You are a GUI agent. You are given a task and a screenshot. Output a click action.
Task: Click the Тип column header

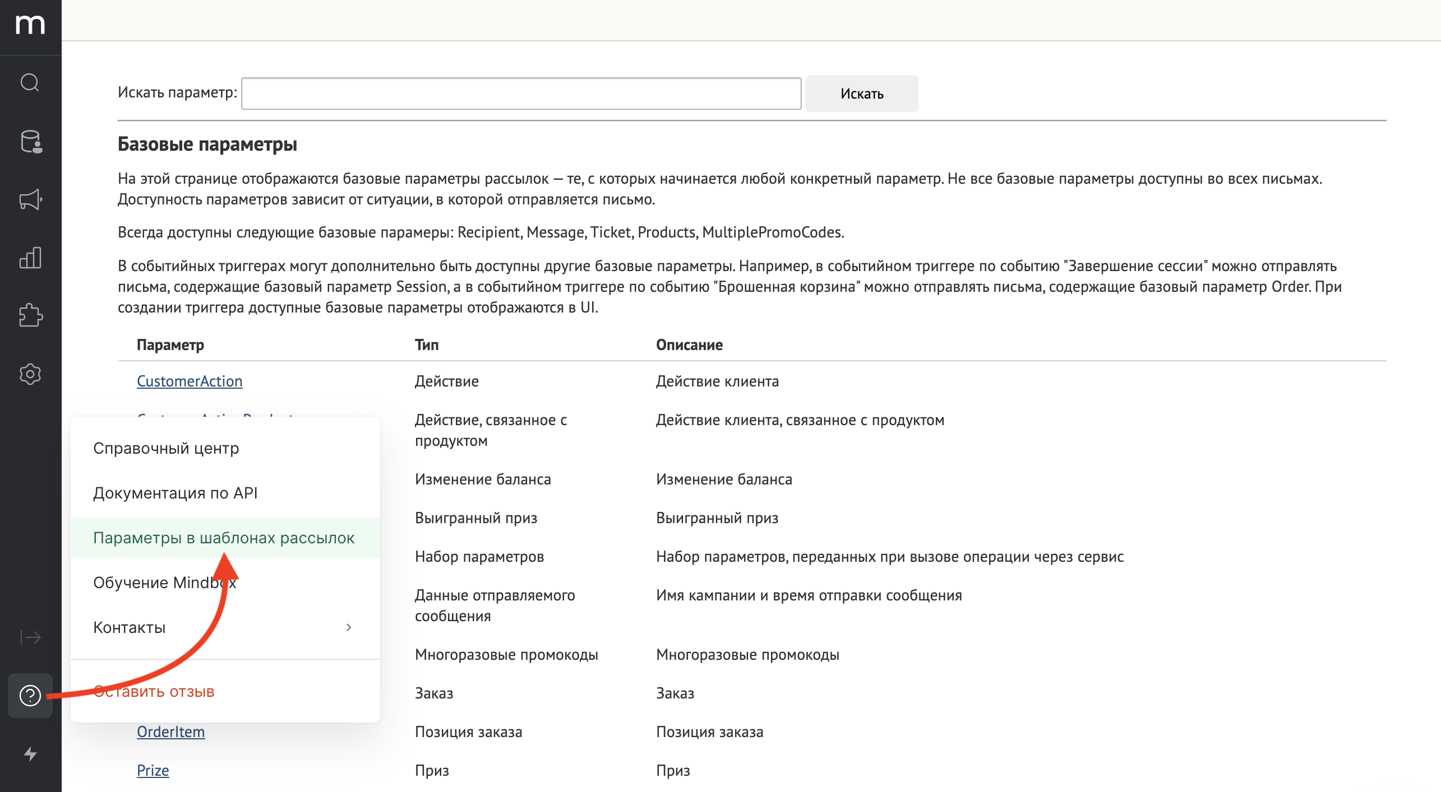point(427,344)
